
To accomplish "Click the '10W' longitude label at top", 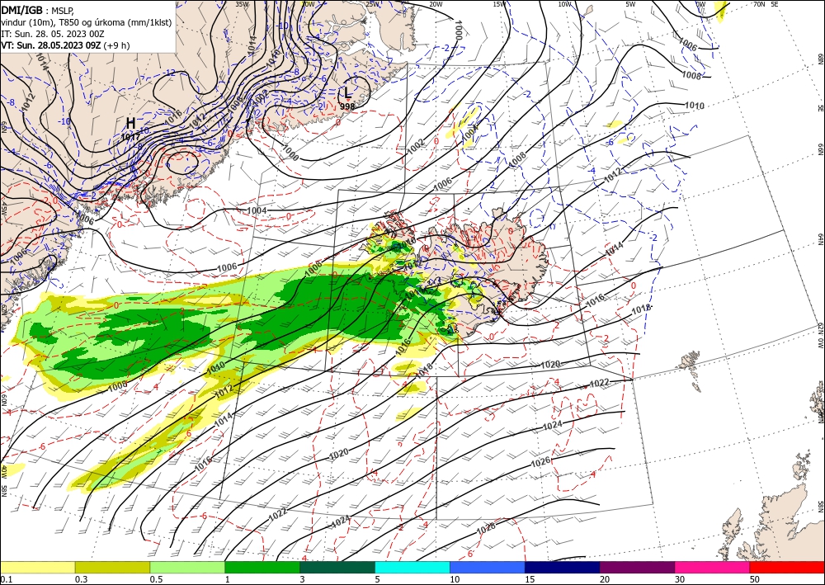I will point(564,4).
